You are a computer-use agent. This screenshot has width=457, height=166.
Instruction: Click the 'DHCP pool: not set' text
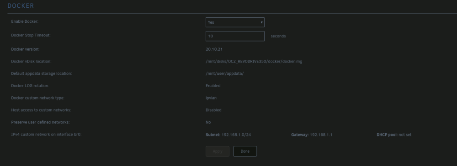click(x=394, y=135)
